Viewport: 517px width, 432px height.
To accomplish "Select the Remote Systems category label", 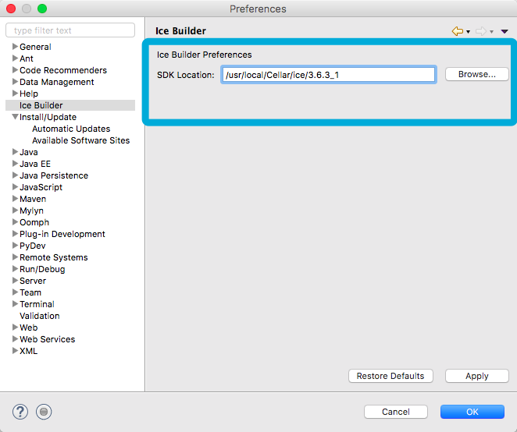I will point(54,257).
